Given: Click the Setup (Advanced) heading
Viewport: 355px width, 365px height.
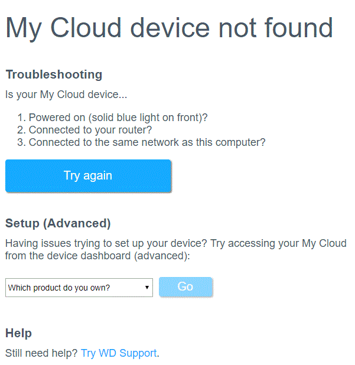Looking at the screenshot, I should tap(58, 223).
